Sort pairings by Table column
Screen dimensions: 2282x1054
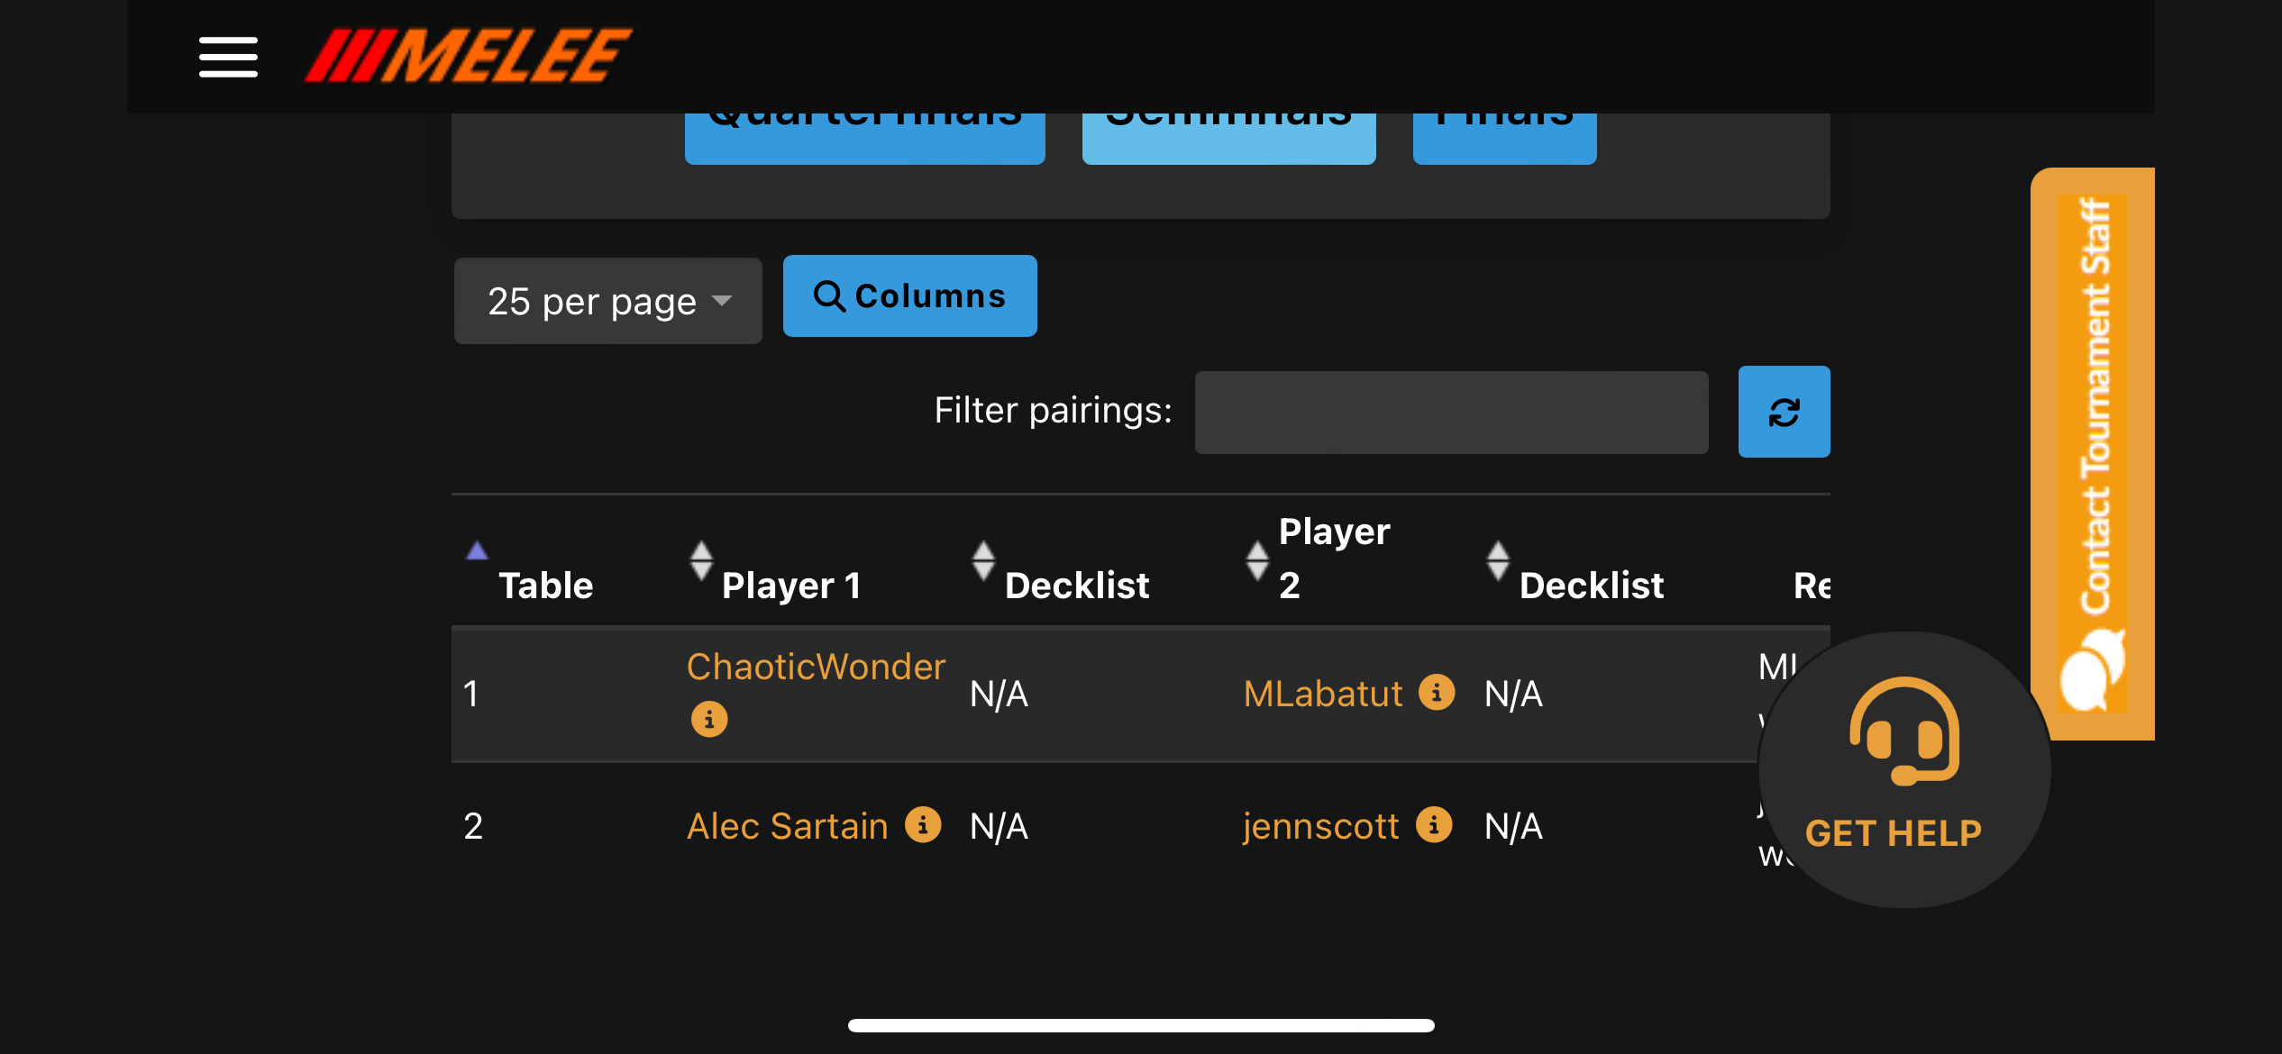tap(545, 585)
